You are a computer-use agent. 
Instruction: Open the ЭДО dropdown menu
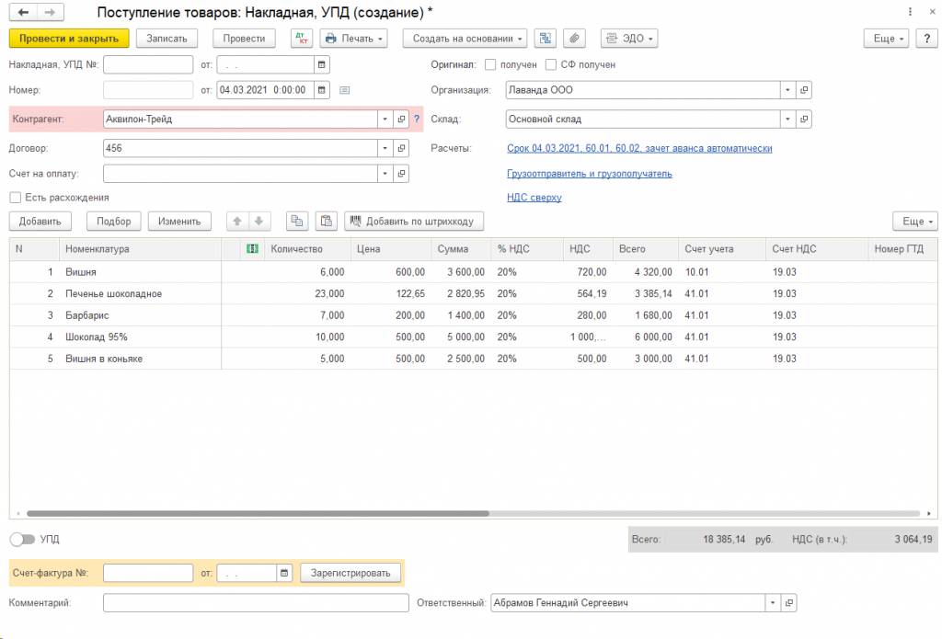click(629, 39)
